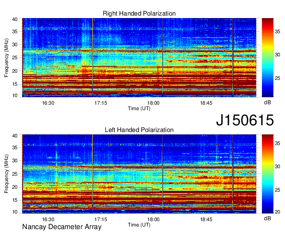Click the right-handed polarization spectrogram
The height and width of the screenshot is (232, 285).
(139, 58)
